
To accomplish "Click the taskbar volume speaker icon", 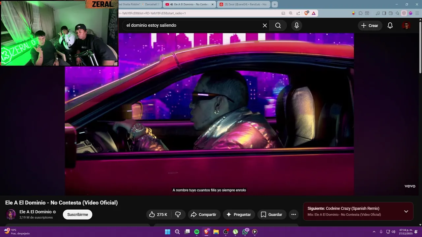I will 393,232.
